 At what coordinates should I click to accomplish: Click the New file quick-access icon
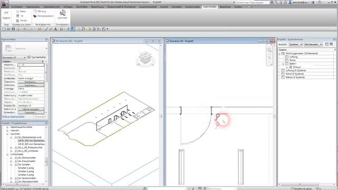pyautogui.click(x=4, y=29)
